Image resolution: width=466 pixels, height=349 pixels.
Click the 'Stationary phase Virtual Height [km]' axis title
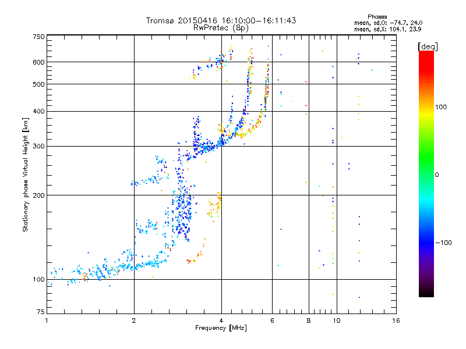[26, 175]
